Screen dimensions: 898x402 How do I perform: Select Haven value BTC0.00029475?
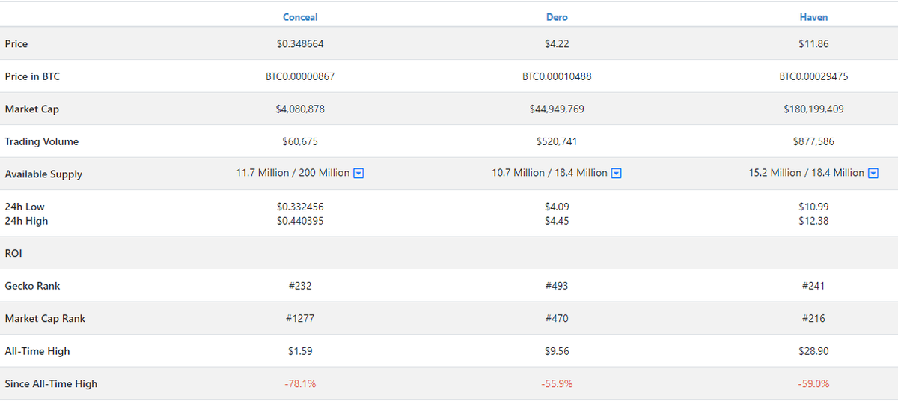pos(813,76)
